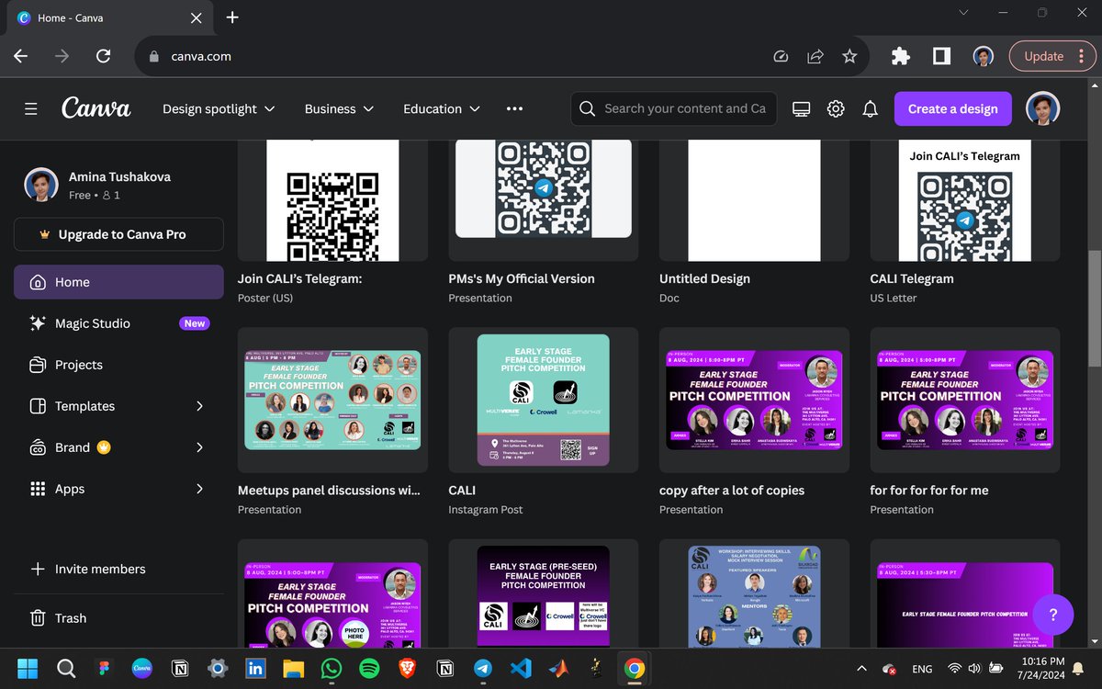The image size is (1102, 689).
Task: Open Trash in the sidebar
Action: [118, 618]
